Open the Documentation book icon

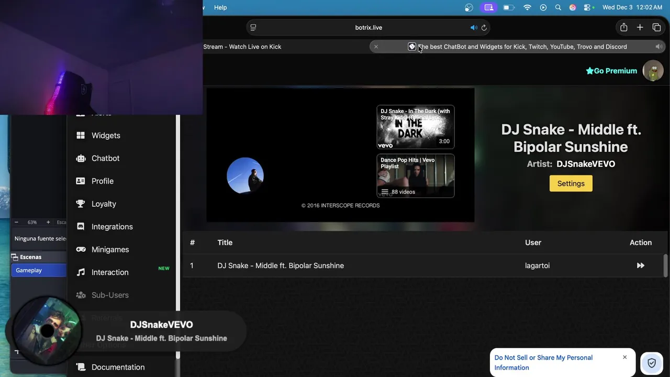pos(81,367)
